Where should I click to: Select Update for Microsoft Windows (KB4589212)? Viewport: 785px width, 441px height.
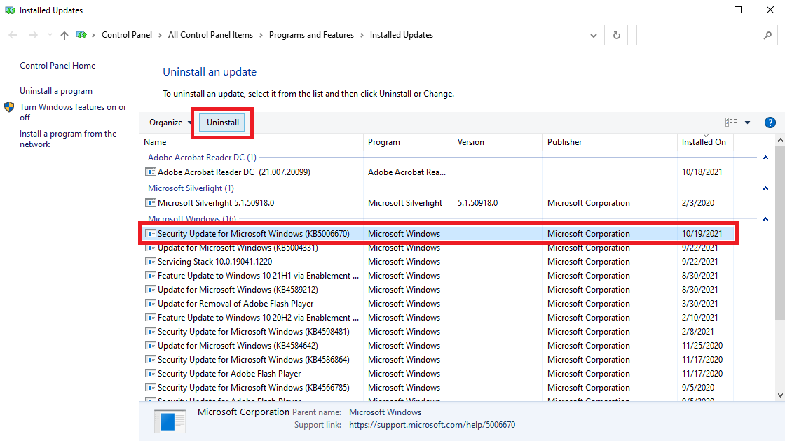pos(439,290)
